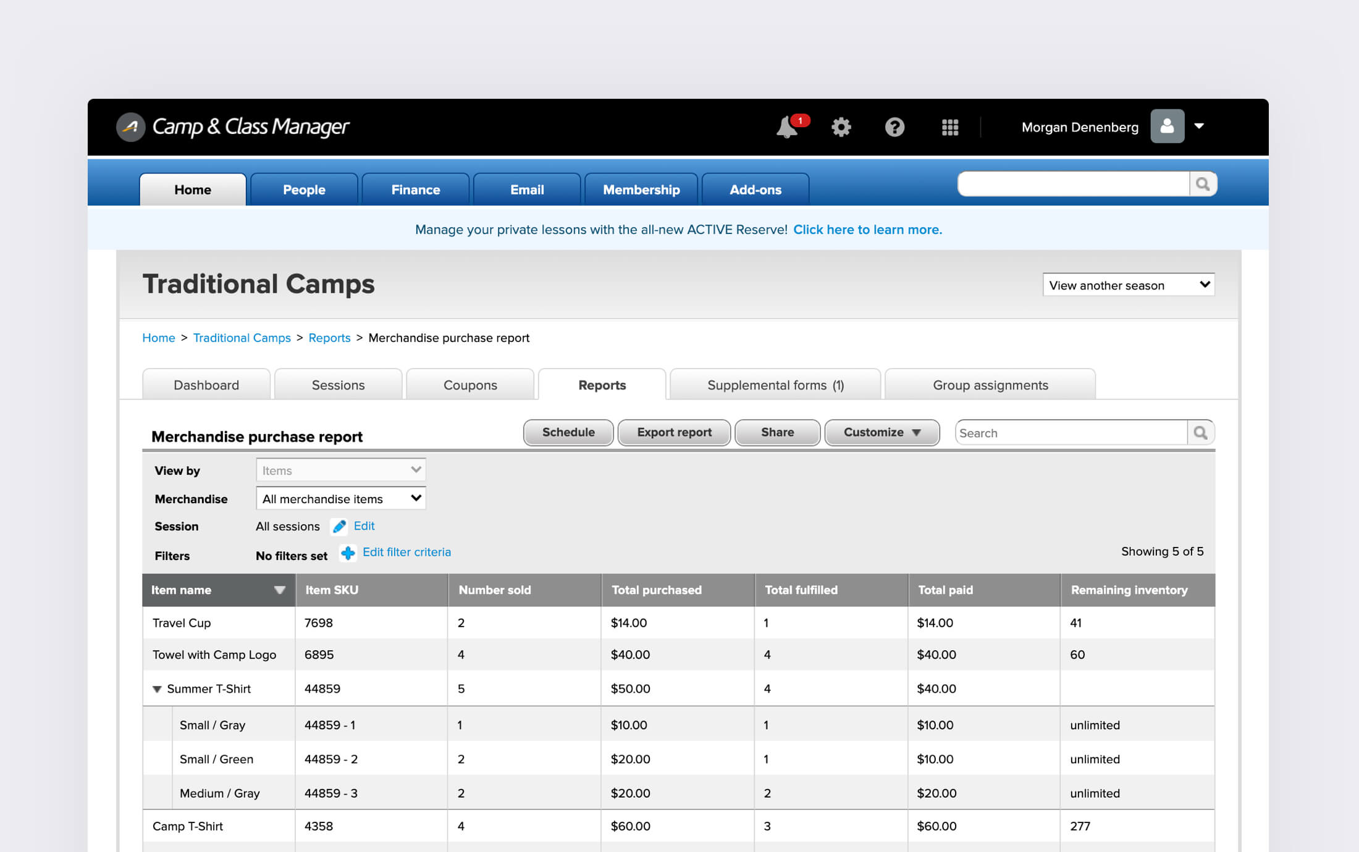Click the report Search input field
Image resolution: width=1359 pixels, height=852 pixels.
[1070, 433]
